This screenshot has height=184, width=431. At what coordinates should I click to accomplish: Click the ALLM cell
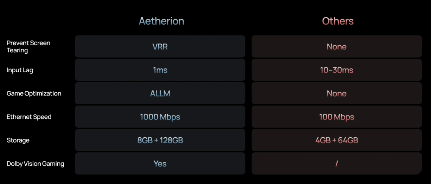tap(160, 93)
